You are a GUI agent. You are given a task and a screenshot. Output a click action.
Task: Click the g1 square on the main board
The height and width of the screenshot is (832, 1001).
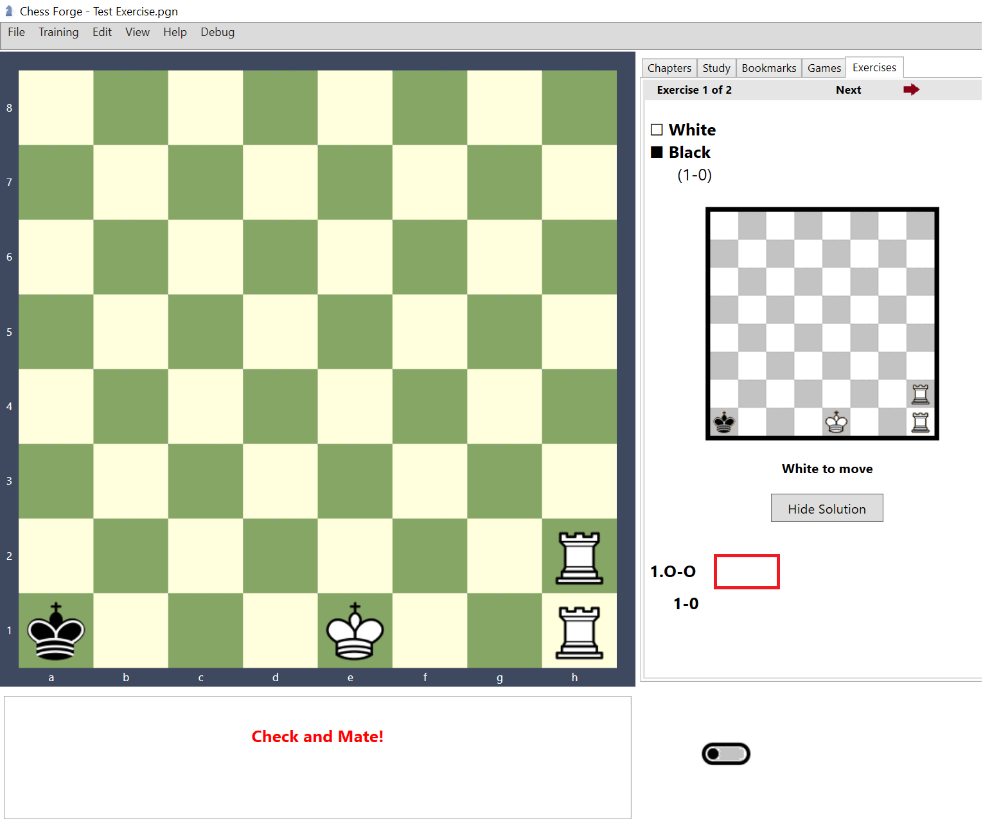tap(504, 630)
